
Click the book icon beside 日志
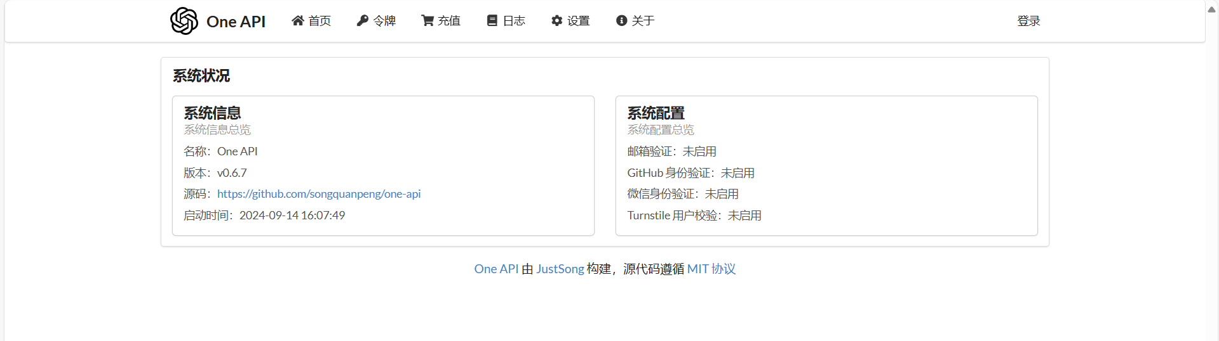click(492, 20)
